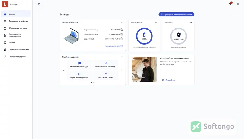Go to previous support services page

pyautogui.click(x=63, y=70)
